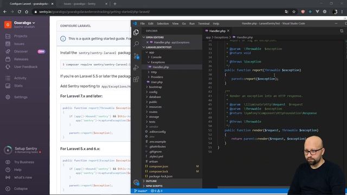Click the What's new broadcast icon

tap(8, 177)
